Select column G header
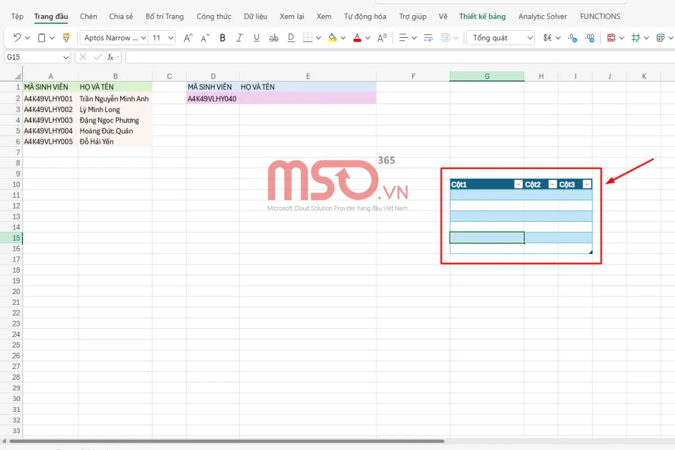Viewport: 675px width, 450px height. click(487, 76)
